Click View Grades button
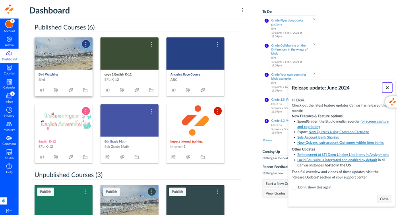 click(275, 193)
